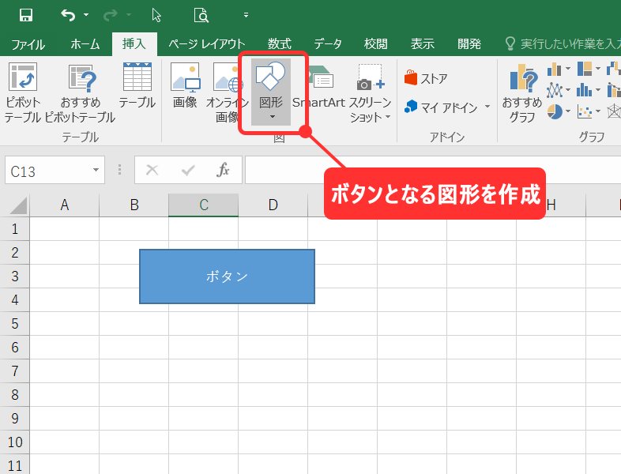Click the blue ボタン shape

click(x=227, y=276)
